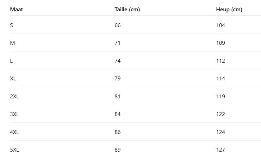Select the size S row label

click(x=12, y=25)
